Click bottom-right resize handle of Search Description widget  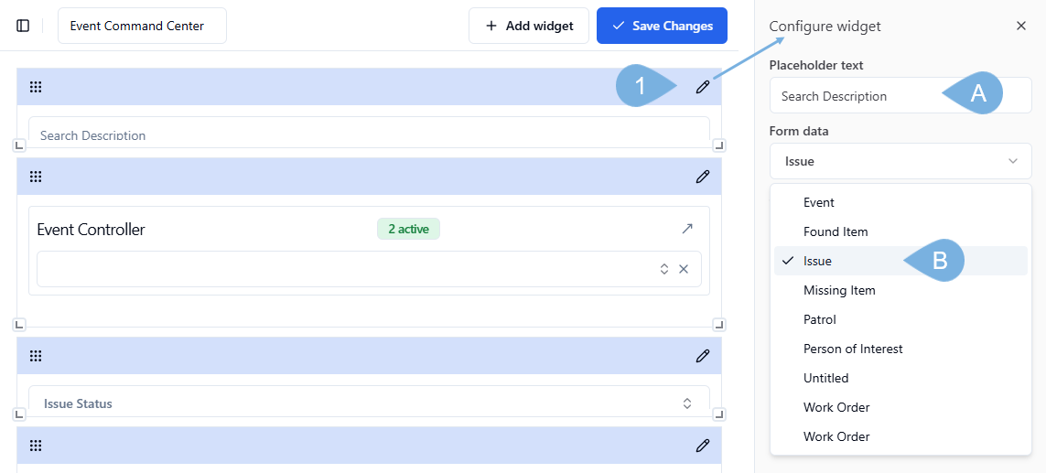click(x=719, y=145)
